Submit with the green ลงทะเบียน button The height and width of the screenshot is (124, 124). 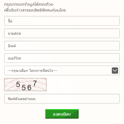click(62, 114)
